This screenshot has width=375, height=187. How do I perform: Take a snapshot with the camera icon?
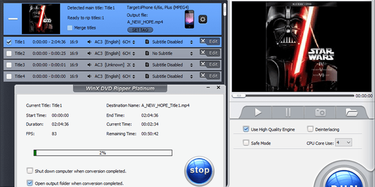(x=320, y=112)
